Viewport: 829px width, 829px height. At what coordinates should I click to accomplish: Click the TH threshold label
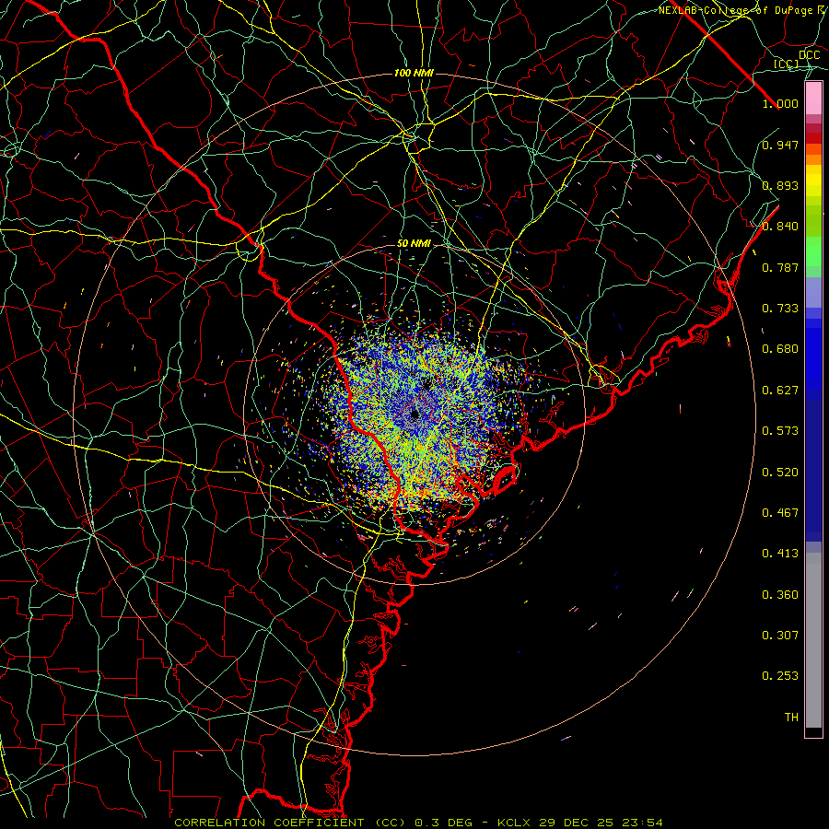pos(791,718)
